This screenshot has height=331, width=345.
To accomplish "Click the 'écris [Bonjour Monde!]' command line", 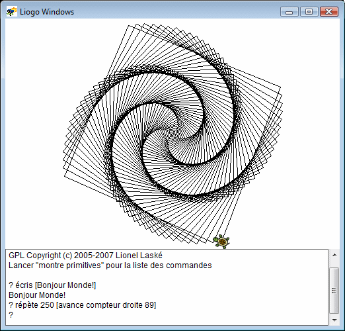I will pyautogui.click(x=52, y=285).
